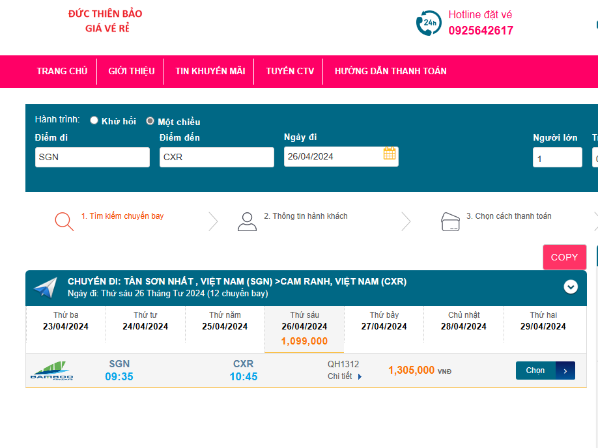The height and width of the screenshot is (448, 598).
Task: Click the 24h hotline support icon
Action: click(428, 23)
